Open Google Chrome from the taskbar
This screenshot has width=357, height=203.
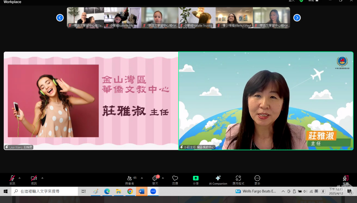point(130,191)
